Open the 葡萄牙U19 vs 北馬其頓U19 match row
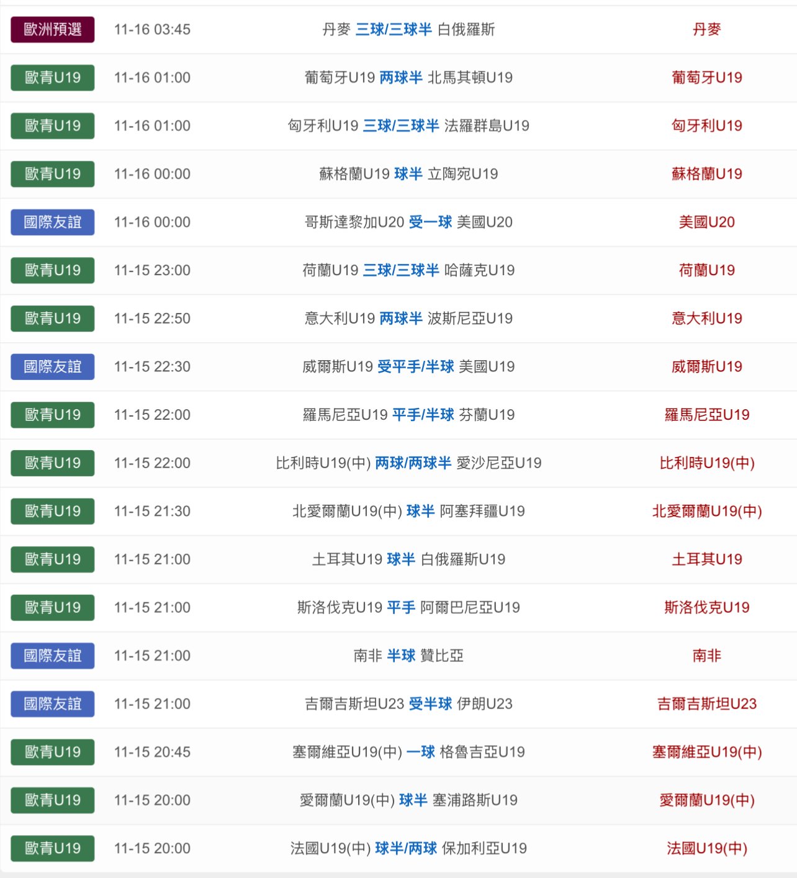Viewport: 797px width, 878px height. [408, 78]
